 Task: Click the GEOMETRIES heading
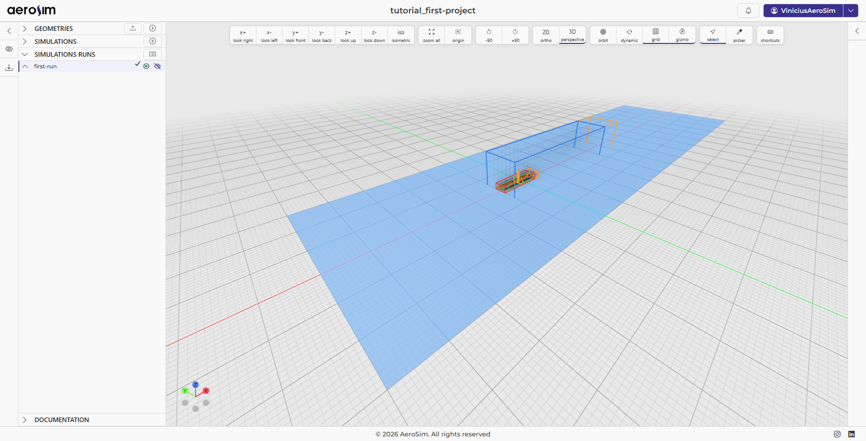[53, 29]
